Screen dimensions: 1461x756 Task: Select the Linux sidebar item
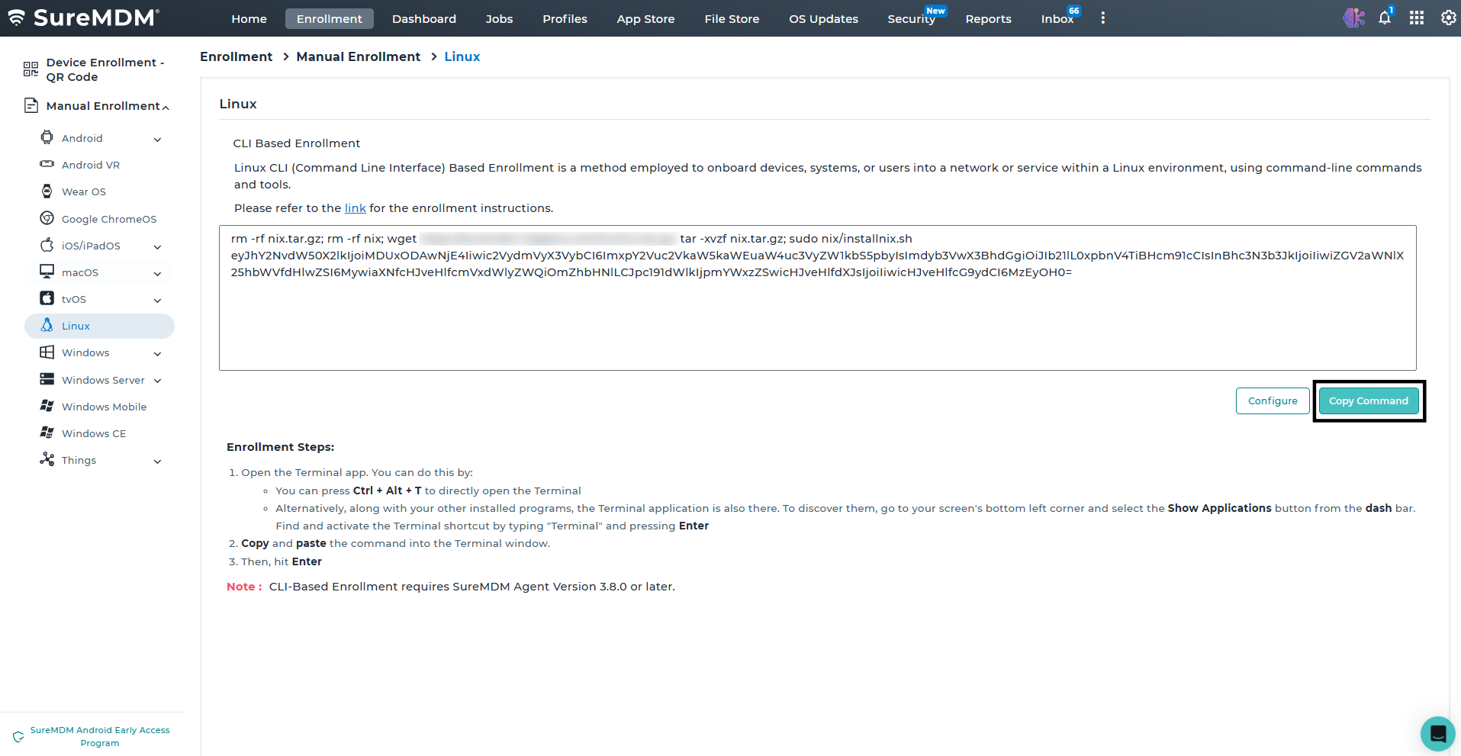coord(99,326)
